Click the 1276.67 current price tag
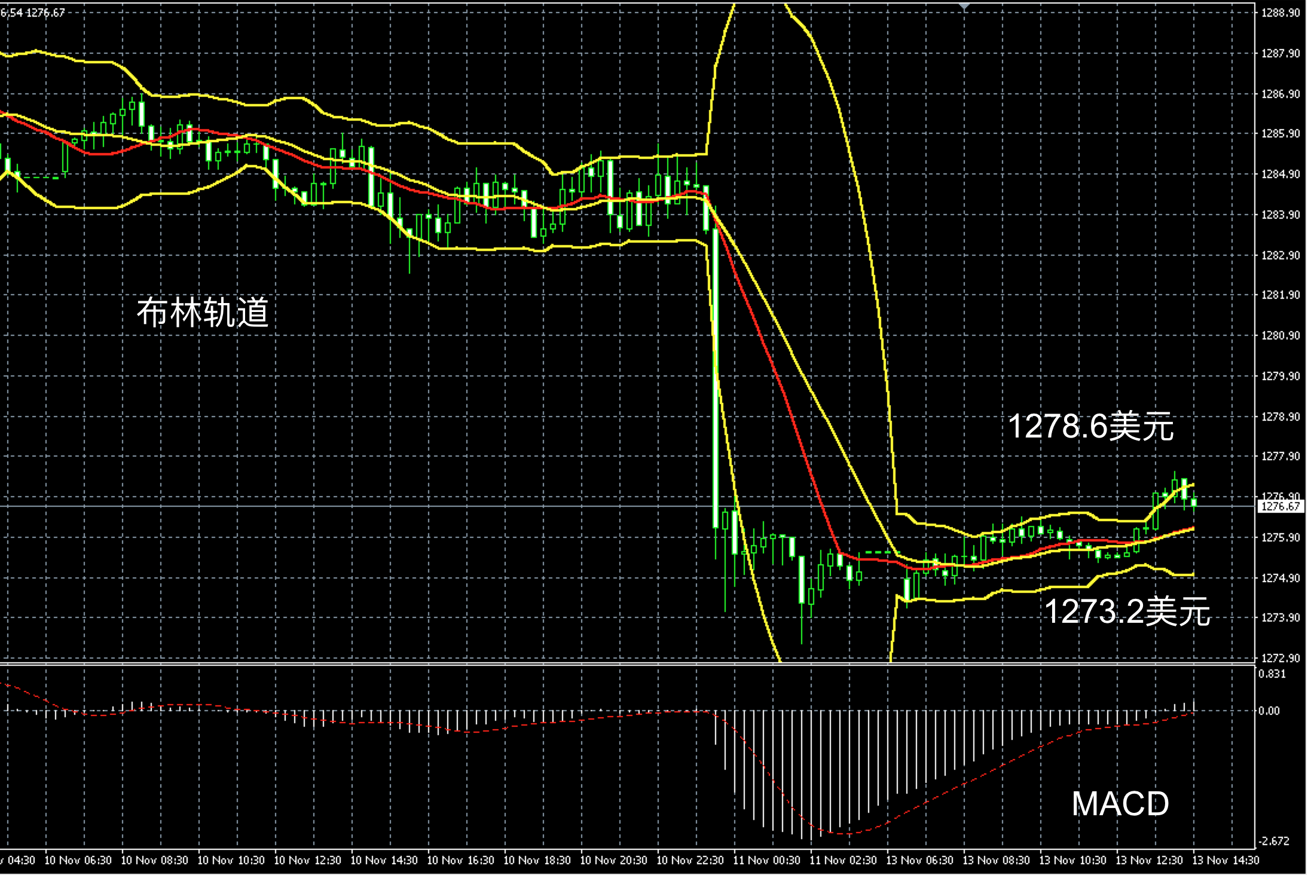Screen dimensions: 1308x875 pyautogui.click(x=1280, y=506)
